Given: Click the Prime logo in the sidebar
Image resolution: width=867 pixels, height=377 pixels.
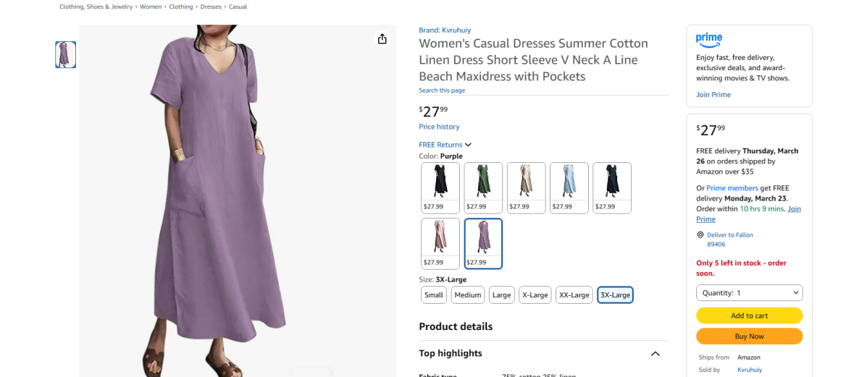Looking at the screenshot, I should pos(709,39).
